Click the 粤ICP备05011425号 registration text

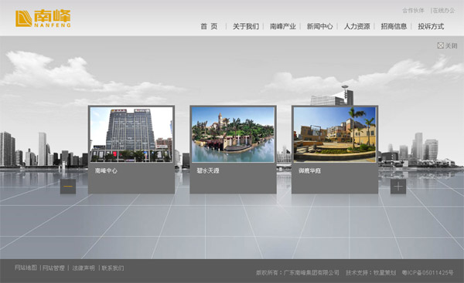pyautogui.click(x=428, y=273)
